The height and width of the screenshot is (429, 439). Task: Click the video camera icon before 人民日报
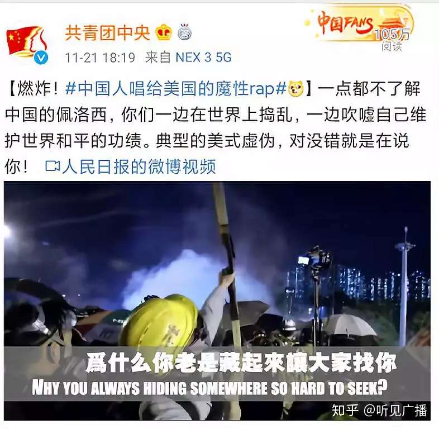coord(53,166)
